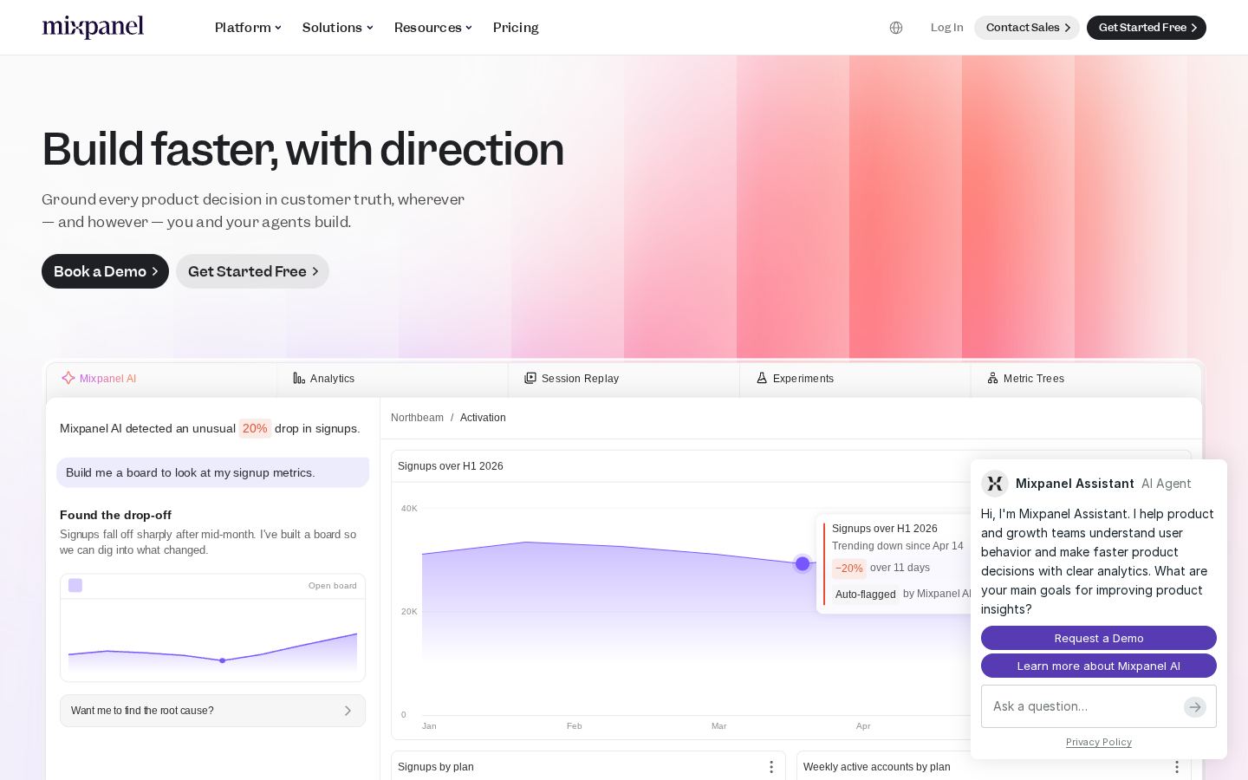Click the −20% badge in tooltip
The height and width of the screenshot is (780, 1248).
(x=849, y=569)
